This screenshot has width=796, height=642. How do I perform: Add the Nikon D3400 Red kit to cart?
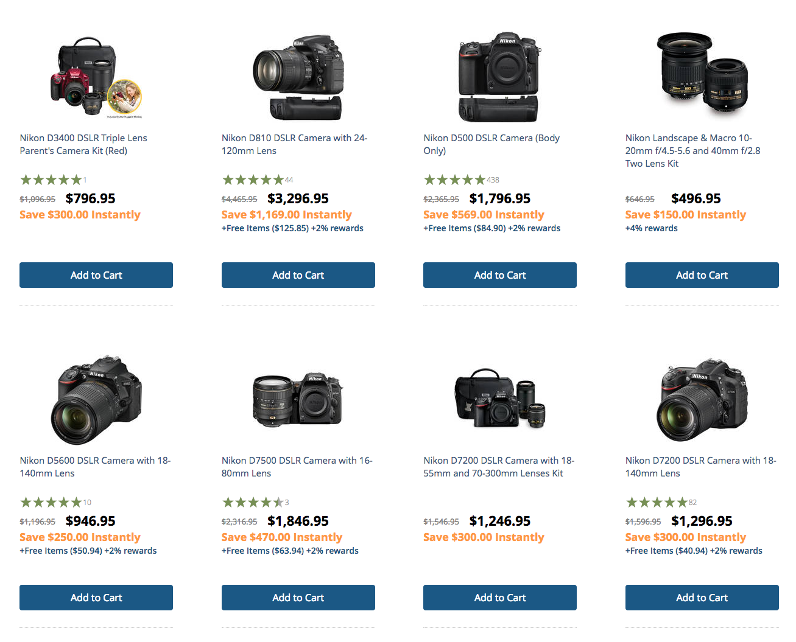(96, 275)
